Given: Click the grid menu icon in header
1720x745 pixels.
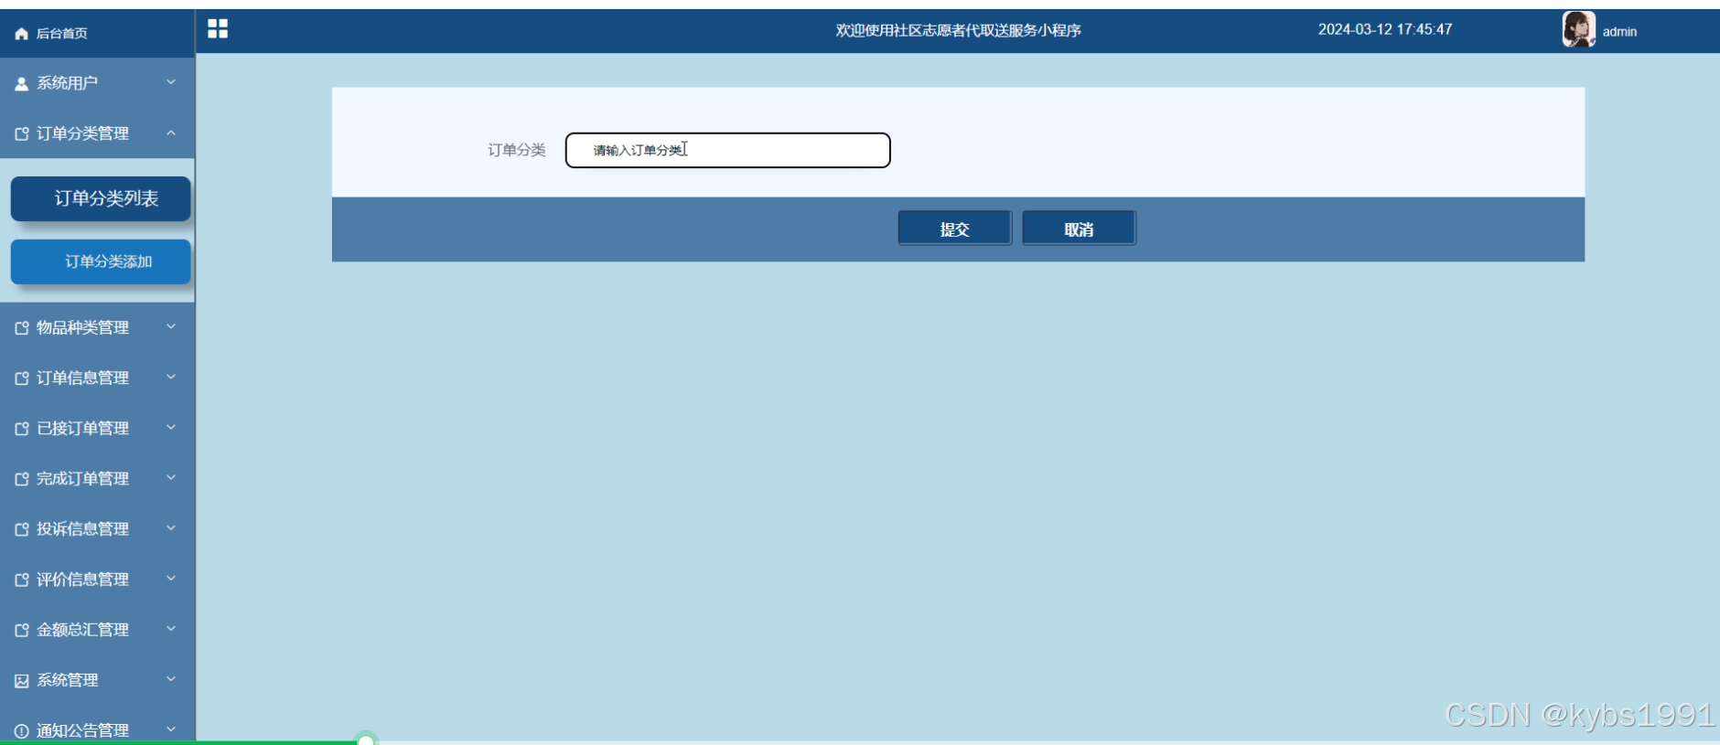Looking at the screenshot, I should (x=218, y=29).
